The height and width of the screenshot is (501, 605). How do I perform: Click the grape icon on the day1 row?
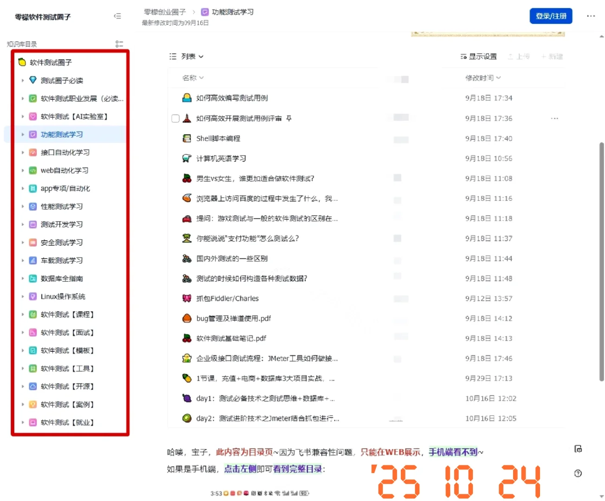[187, 398]
